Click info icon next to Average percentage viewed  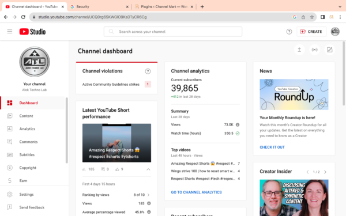coord(149,212)
